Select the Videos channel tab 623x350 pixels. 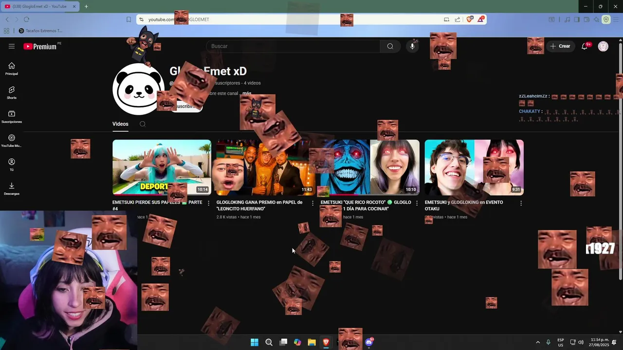(x=120, y=124)
